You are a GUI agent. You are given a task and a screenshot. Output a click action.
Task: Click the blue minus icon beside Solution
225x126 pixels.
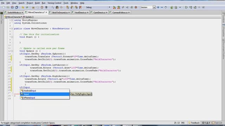[162, 7]
